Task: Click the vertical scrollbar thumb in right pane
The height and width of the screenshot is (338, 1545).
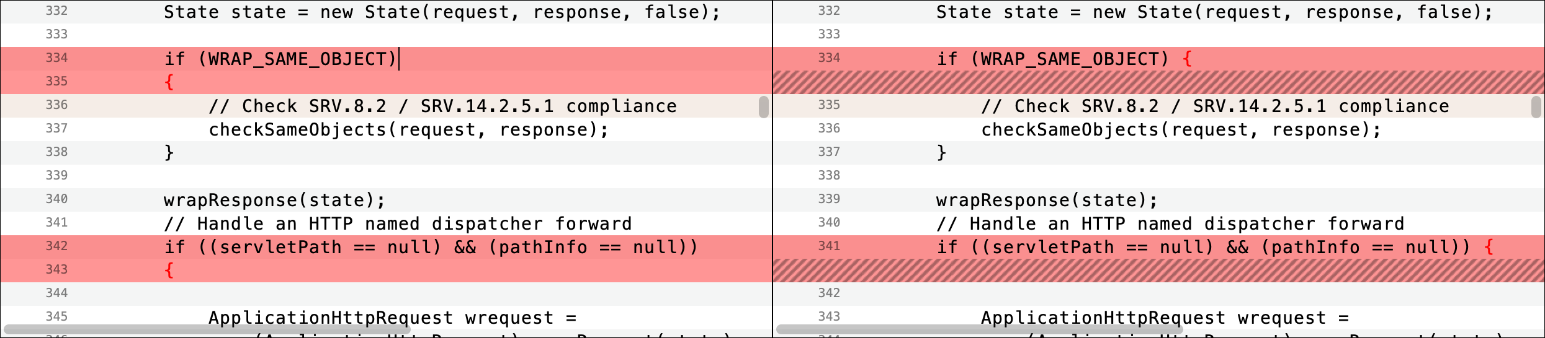Action: point(1536,107)
